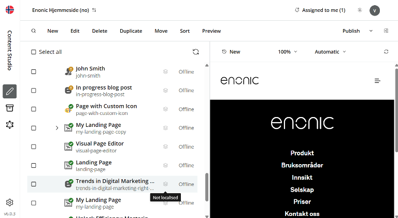Expand the my-landing-page-copy tree node

tap(57, 128)
